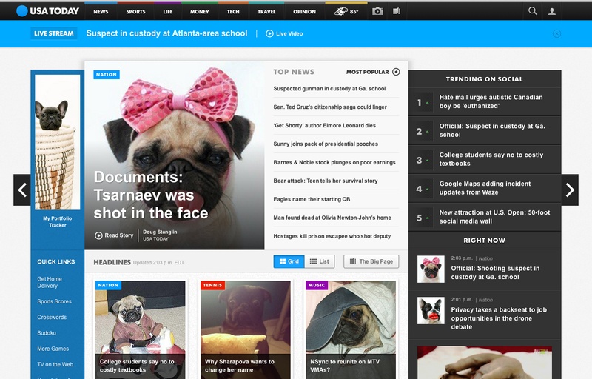Dismiss the live stream banner
Image resolution: width=592 pixels, height=379 pixels.
556,33
